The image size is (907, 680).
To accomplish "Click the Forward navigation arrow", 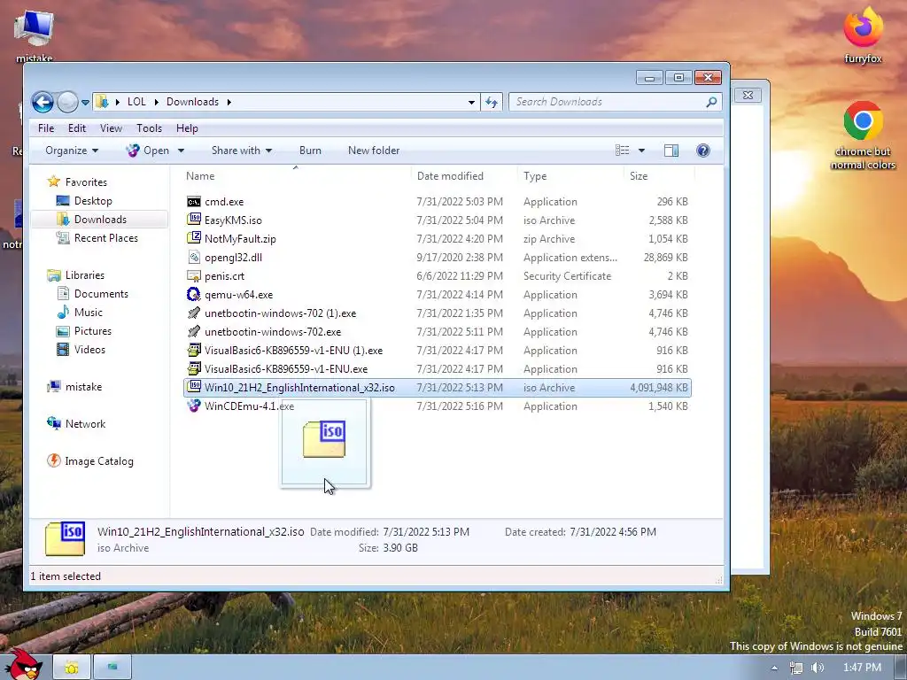I will pyautogui.click(x=67, y=103).
